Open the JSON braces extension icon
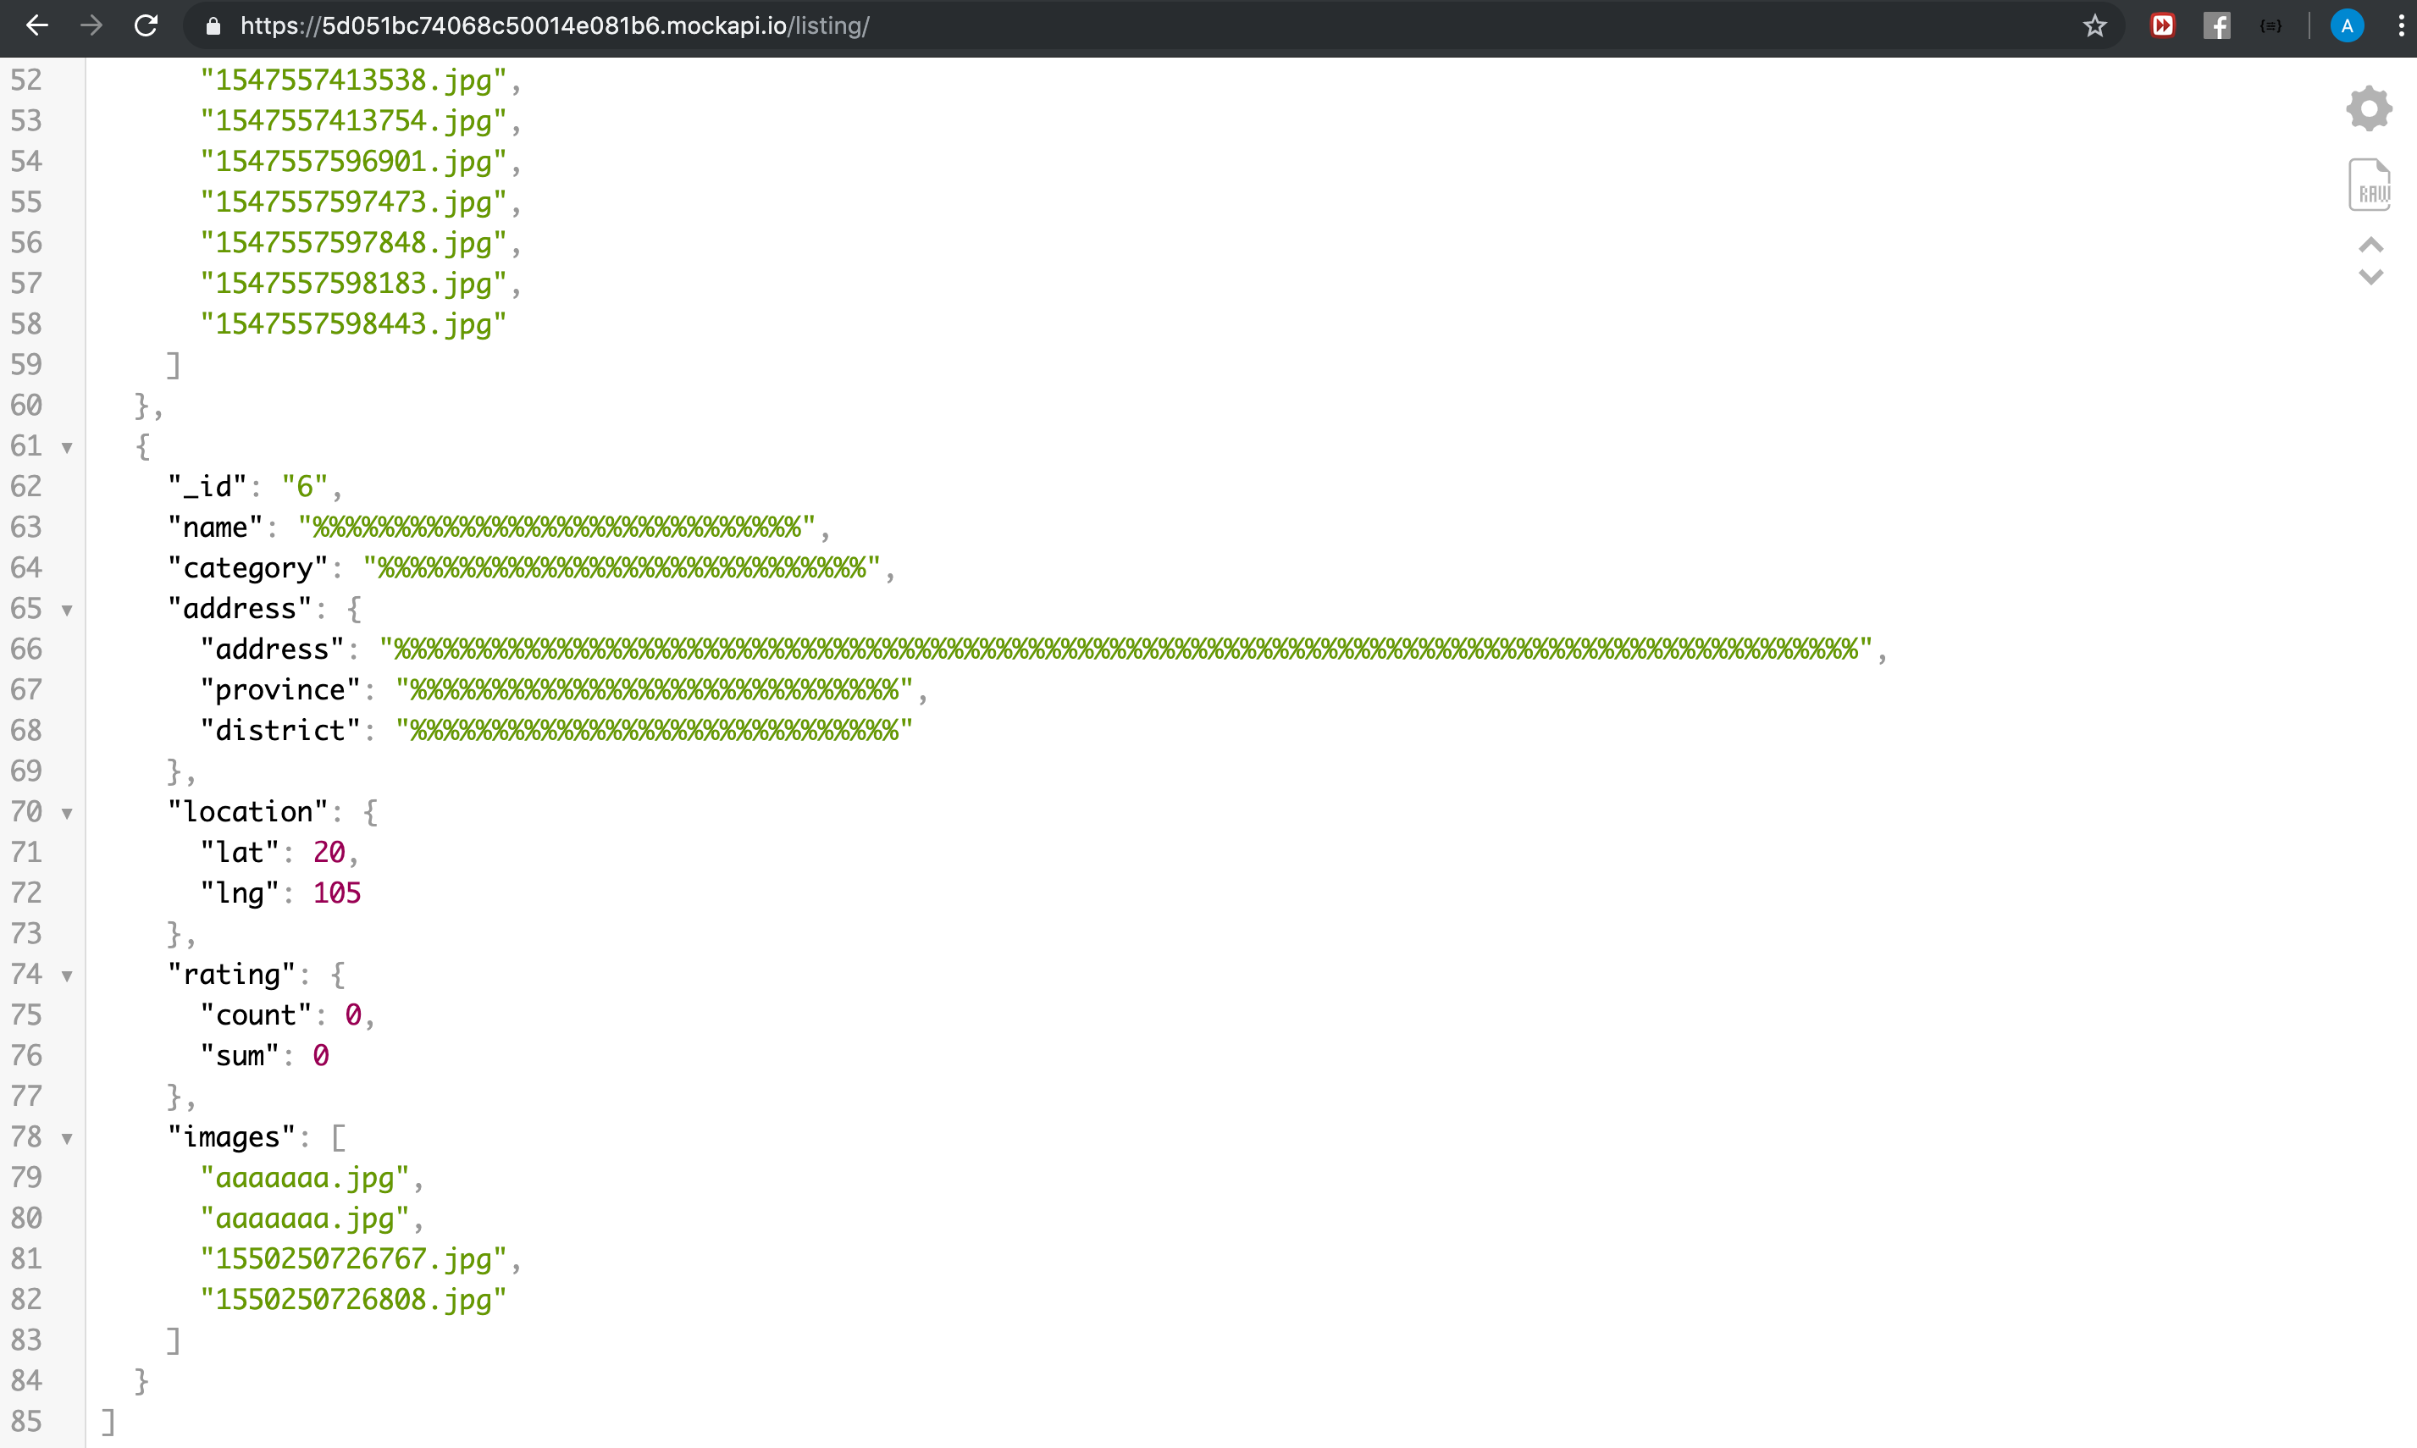The height and width of the screenshot is (1448, 2417). click(2271, 25)
